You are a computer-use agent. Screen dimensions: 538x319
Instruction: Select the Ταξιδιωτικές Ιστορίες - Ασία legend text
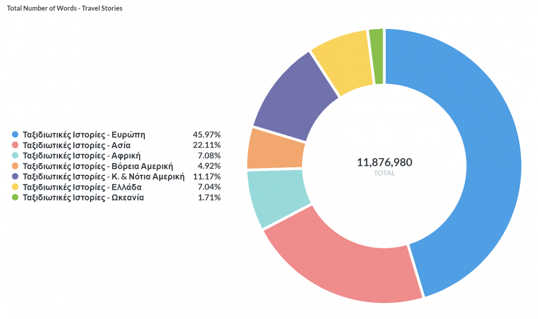point(77,145)
